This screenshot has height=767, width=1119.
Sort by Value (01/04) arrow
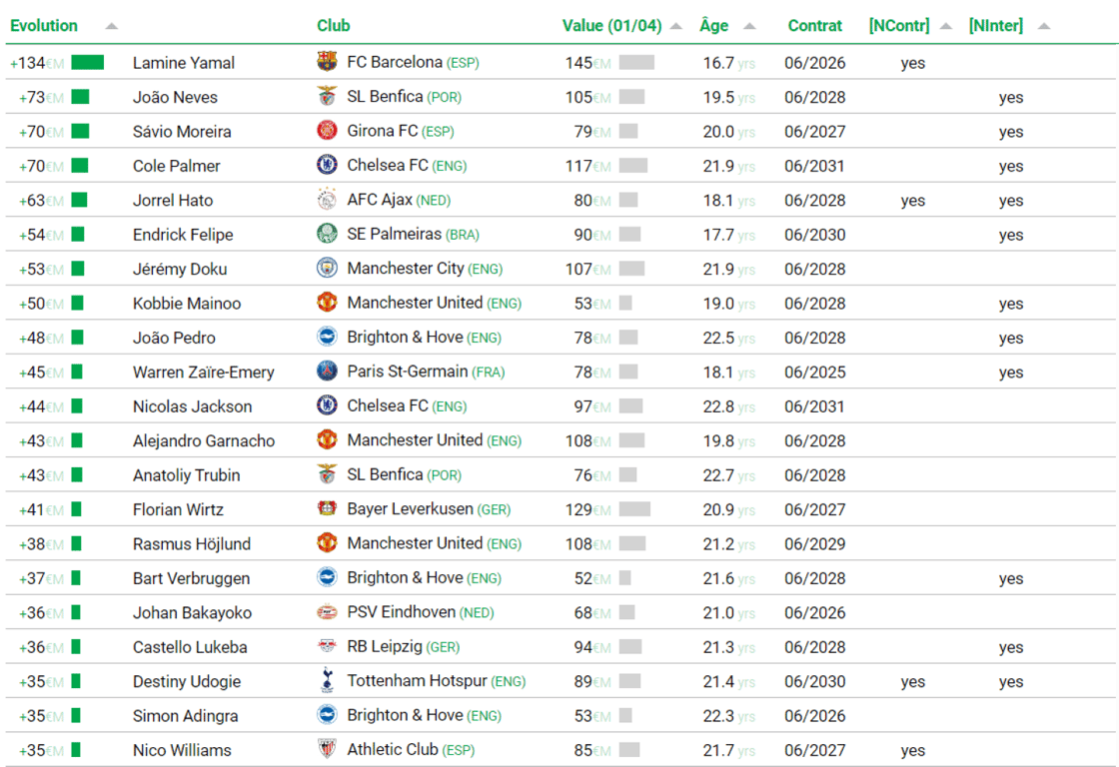pos(676,26)
